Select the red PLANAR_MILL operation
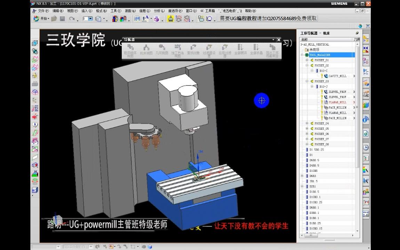The image size is (400, 250). coord(337,102)
